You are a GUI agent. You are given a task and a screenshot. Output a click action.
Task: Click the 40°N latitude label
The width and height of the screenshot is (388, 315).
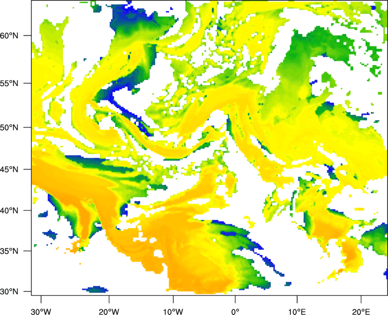pyautogui.click(x=9, y=211)
